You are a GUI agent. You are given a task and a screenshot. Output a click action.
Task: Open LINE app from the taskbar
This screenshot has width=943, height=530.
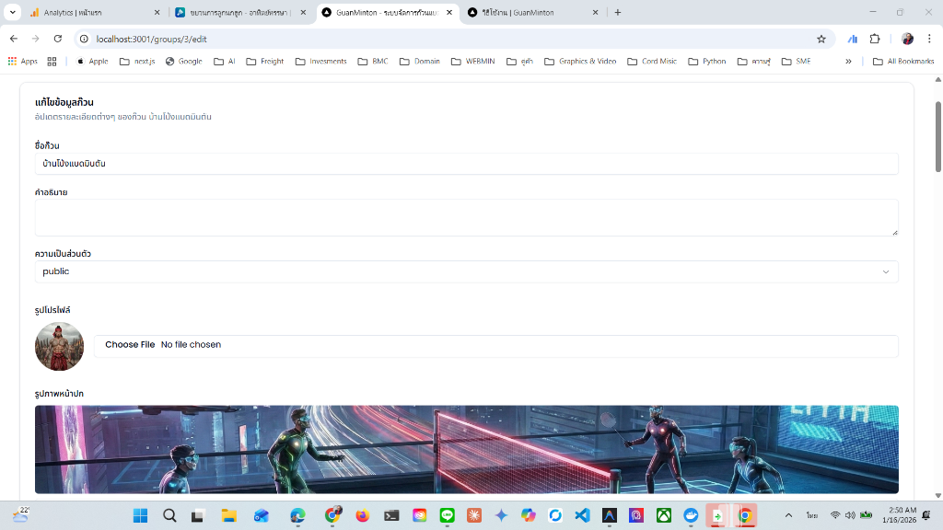(448, 515)
